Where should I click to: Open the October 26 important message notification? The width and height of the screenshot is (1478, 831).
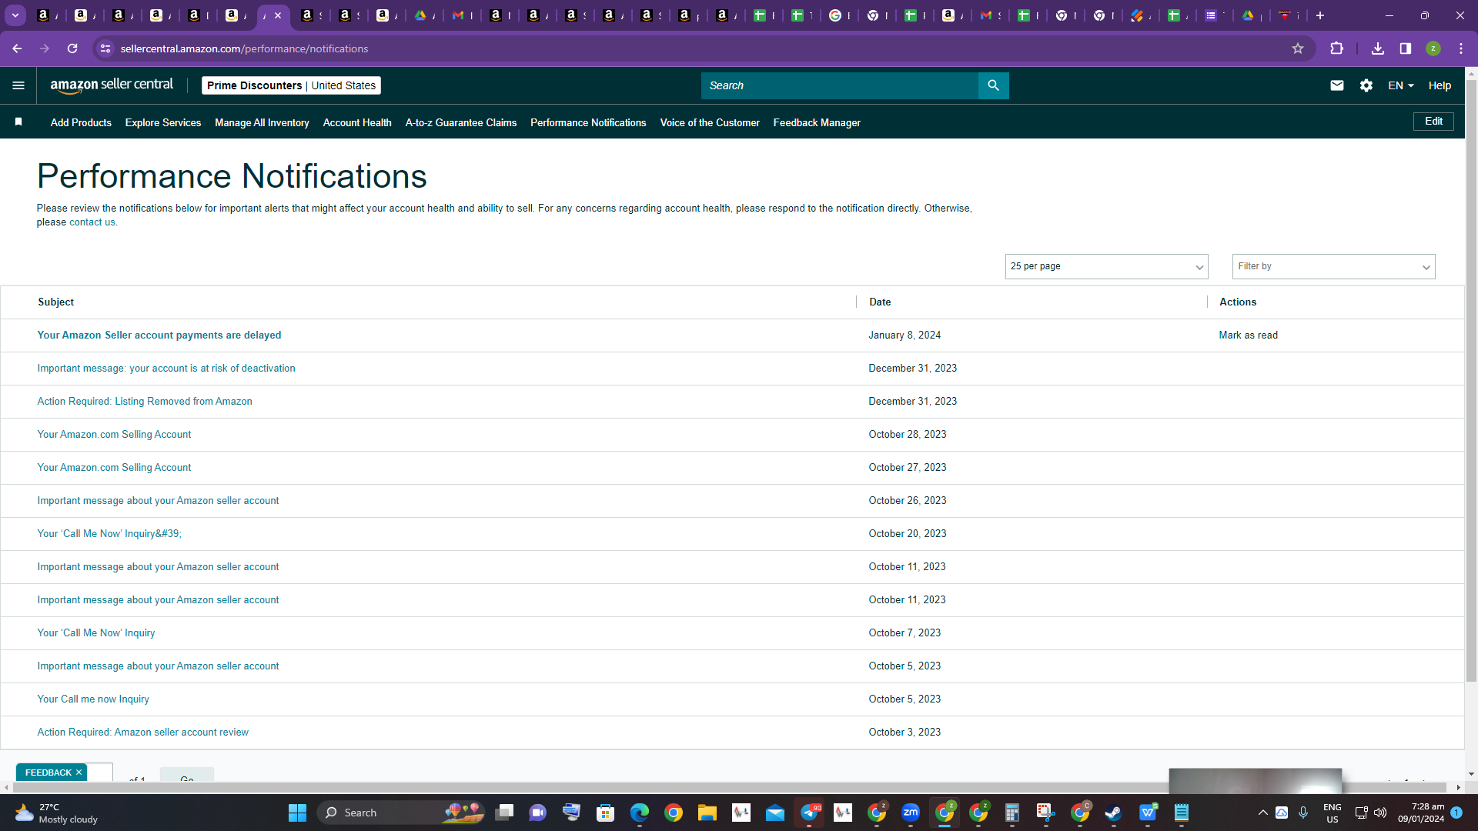(158, 500)
